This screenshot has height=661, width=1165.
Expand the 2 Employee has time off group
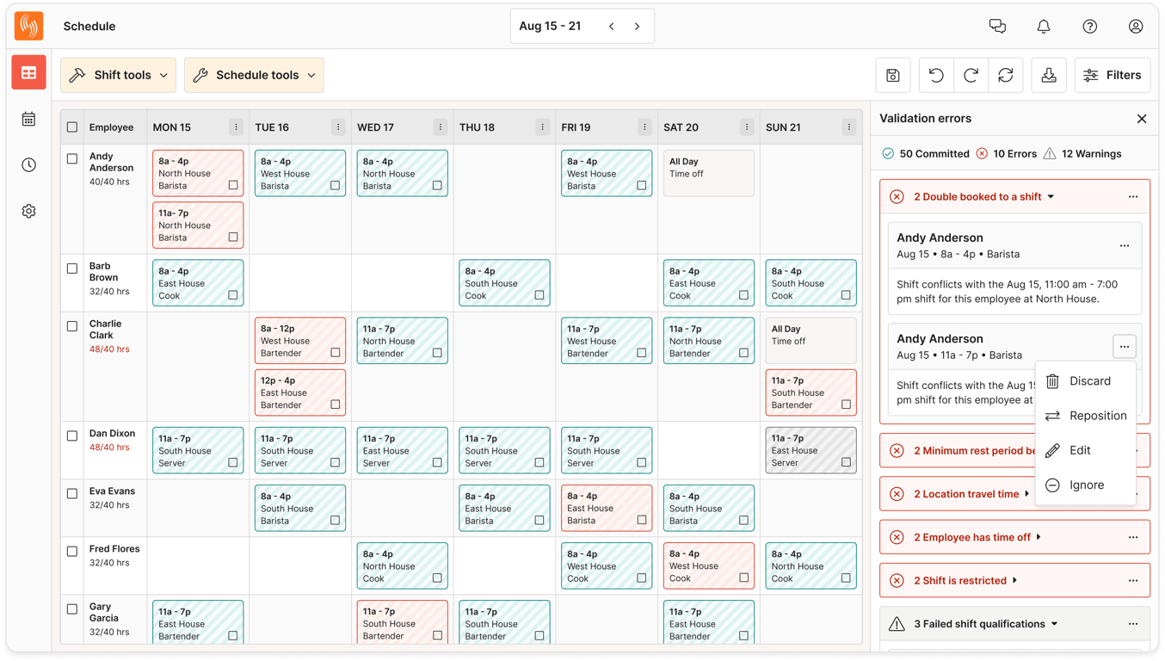pyautogui.click(x=977, y=537)
